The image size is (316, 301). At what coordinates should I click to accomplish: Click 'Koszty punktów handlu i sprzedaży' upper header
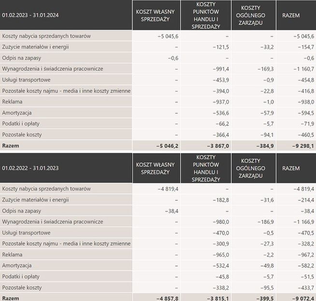pyautogui.click(x=205, y=15)
